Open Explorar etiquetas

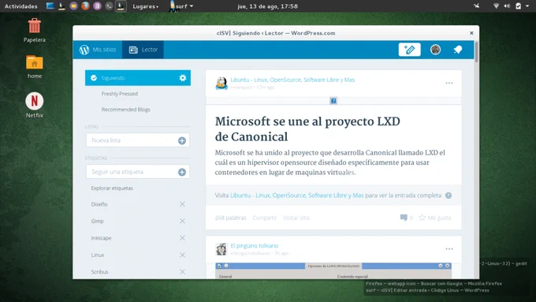coord(112,188)
